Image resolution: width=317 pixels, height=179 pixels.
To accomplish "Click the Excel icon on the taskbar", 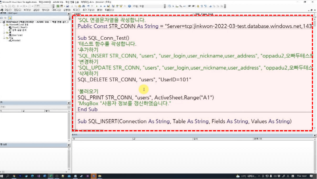I will pyautogui.click(x=51, y=176).
